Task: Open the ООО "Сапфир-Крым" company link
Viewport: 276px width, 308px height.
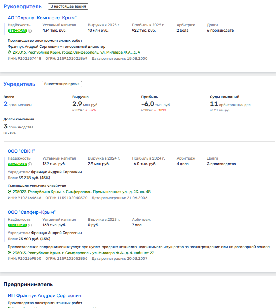Action: pos(32,212)
